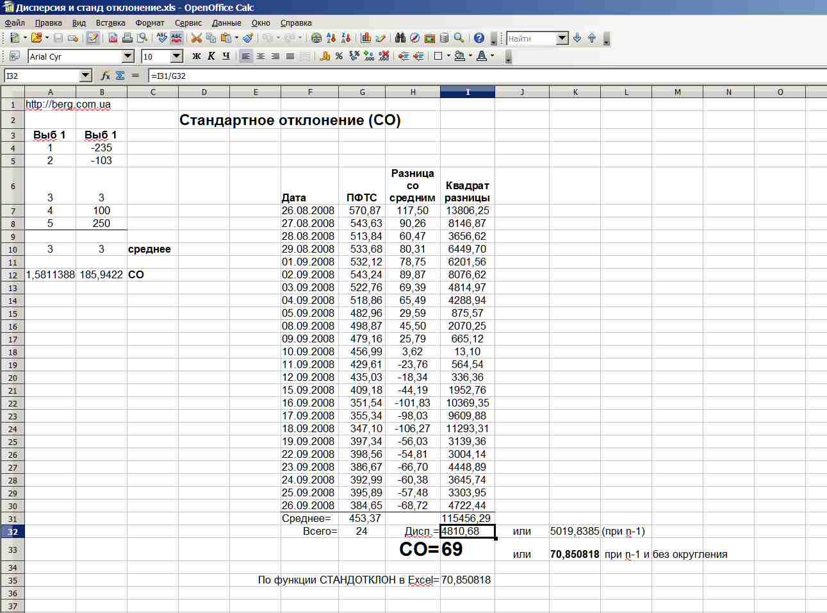Image resolution: width=827 pixels, height=613 pixels.
Task: Select the Format Paintbrush
Action: [x=248, y=38]
